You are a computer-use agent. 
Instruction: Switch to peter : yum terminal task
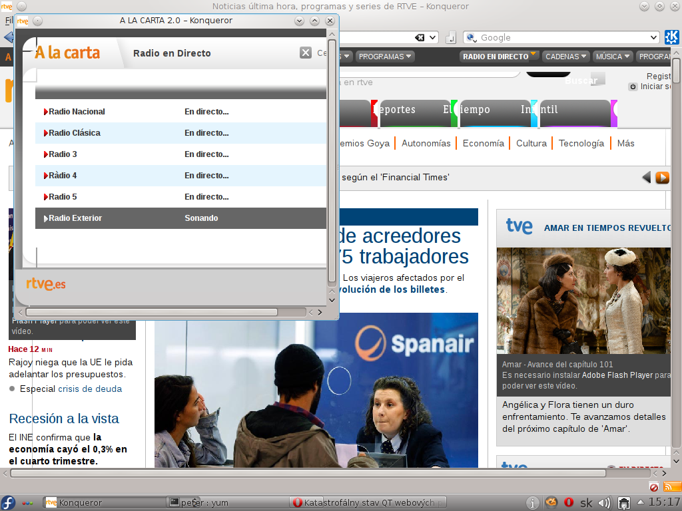[x=228, y=503]
